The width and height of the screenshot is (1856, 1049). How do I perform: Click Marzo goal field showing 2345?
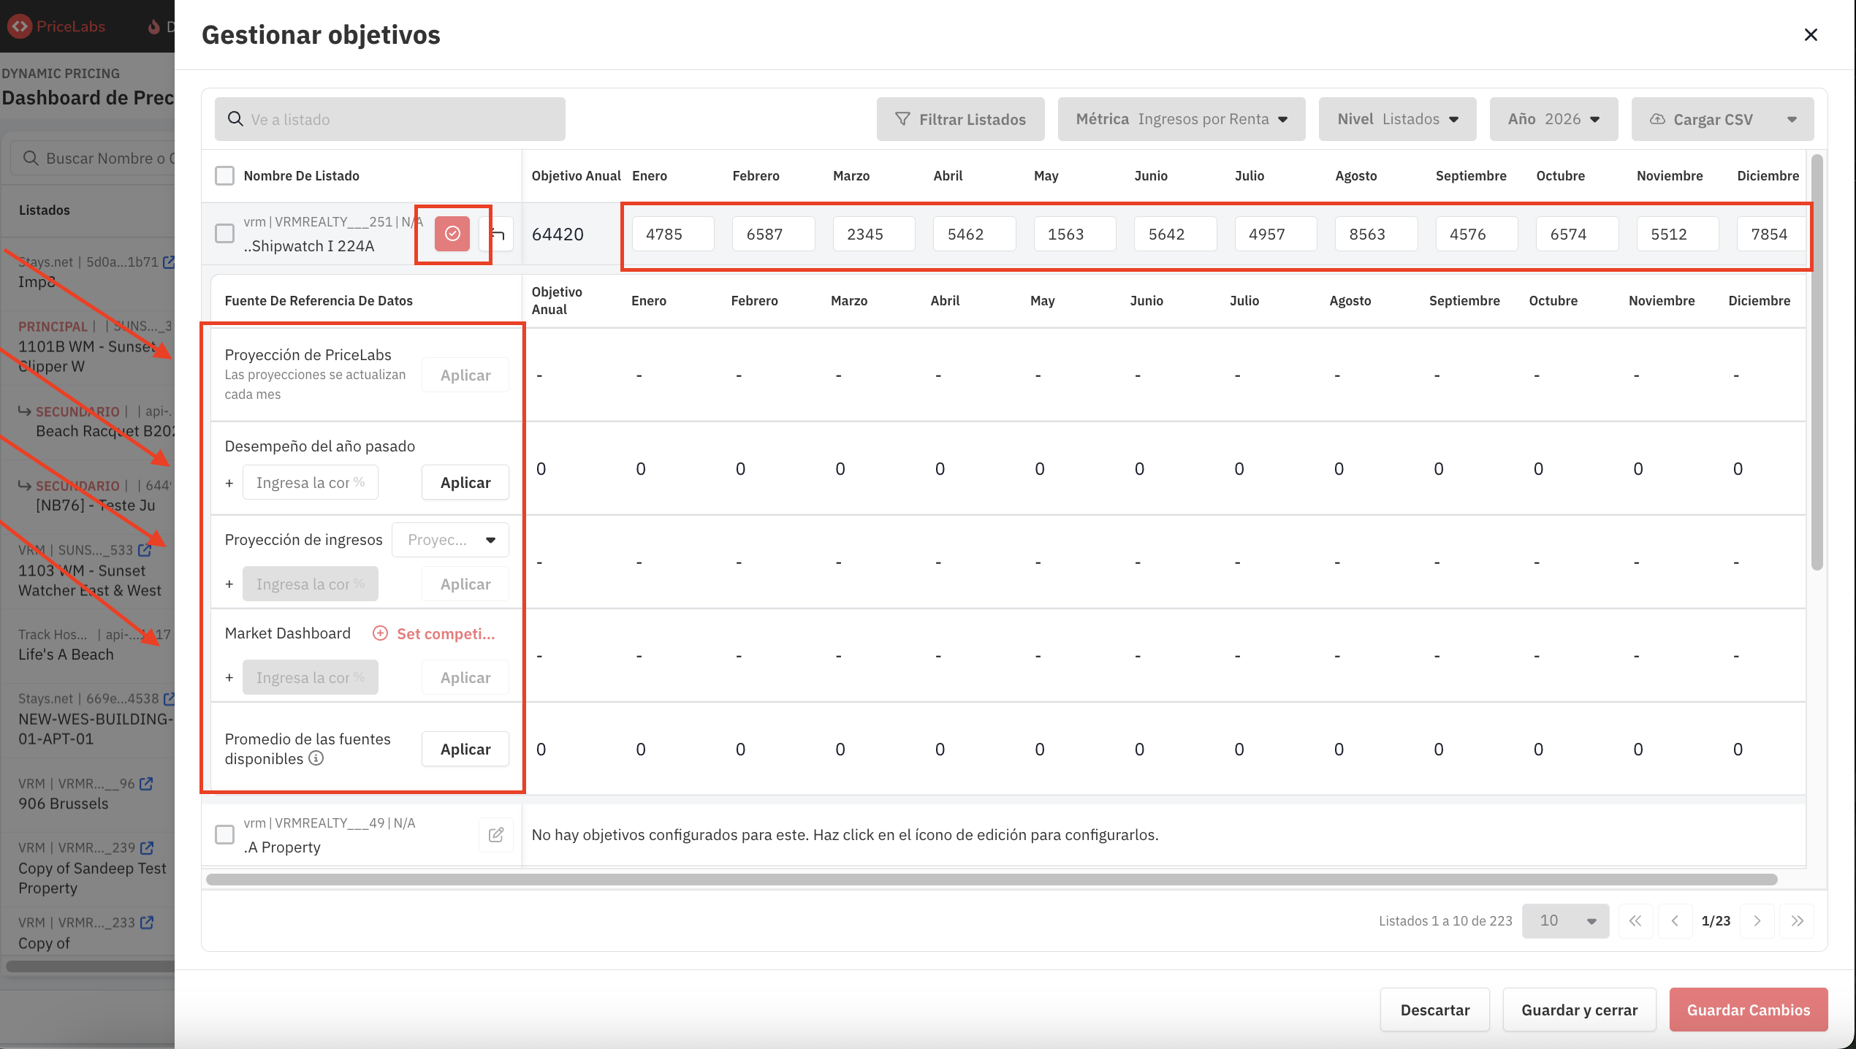[x=874, y=234]
